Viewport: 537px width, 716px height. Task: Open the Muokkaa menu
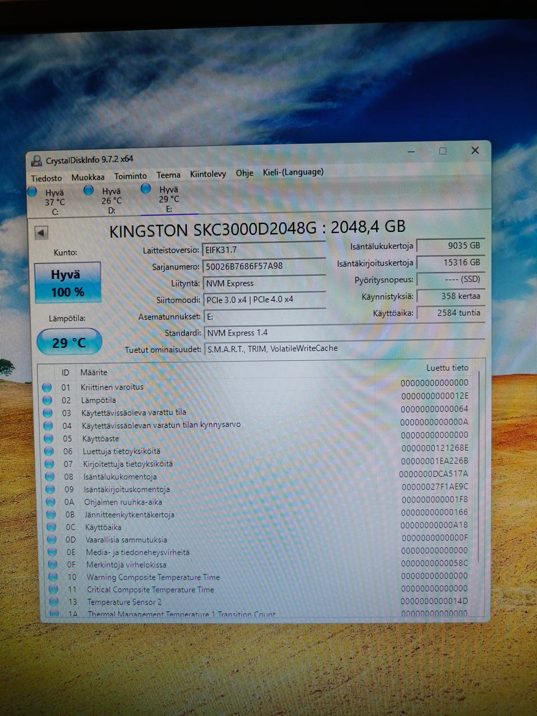[x=88, y=177]
